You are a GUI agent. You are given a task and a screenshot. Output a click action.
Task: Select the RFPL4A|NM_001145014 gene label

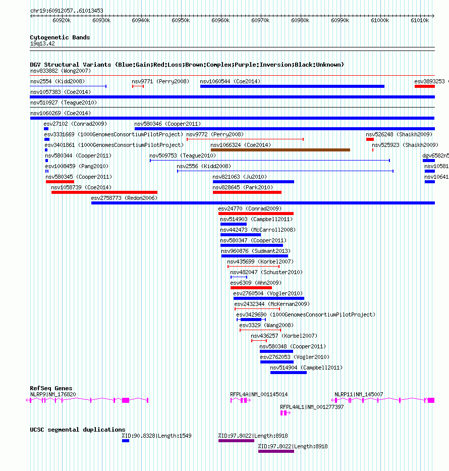259,394
